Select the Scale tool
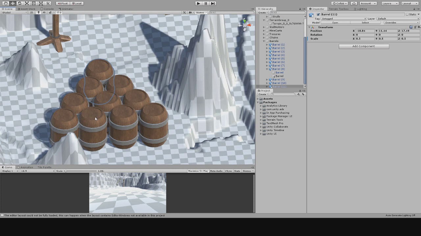 coord(27,3)
